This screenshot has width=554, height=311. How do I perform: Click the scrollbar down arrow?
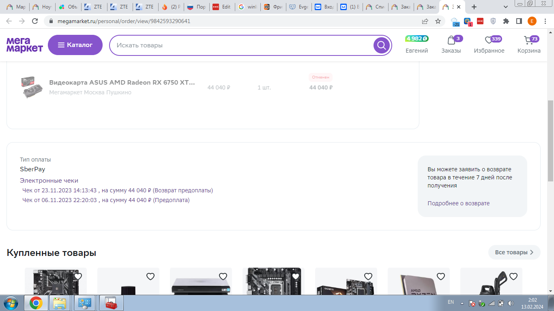(x=550, y=291)
